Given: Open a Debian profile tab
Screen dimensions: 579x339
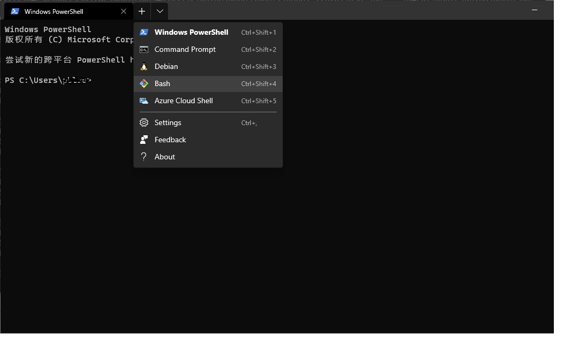Looking at the screenshot, I should tap(208, 66).
